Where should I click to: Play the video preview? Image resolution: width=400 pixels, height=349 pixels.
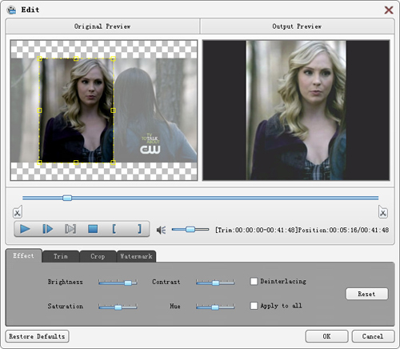coord(25,229)
